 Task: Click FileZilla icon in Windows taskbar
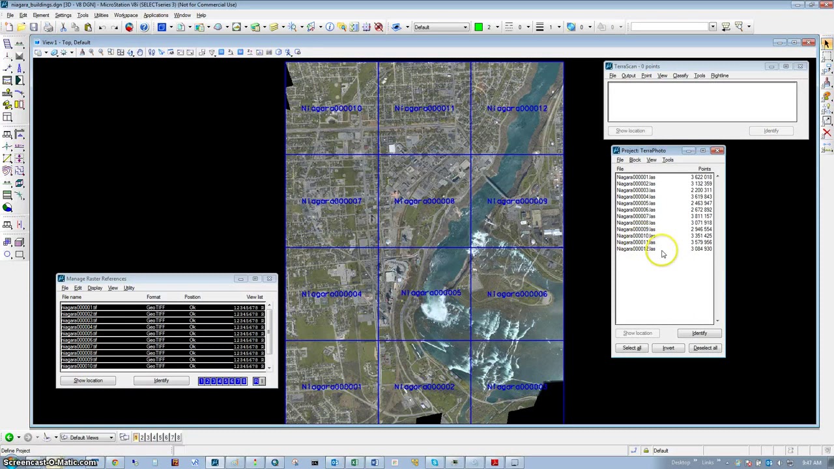pyautogui.click(x=175, y=463)
